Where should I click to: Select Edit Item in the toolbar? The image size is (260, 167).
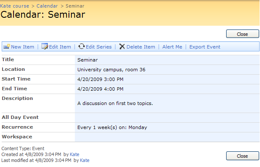[60, 47]
